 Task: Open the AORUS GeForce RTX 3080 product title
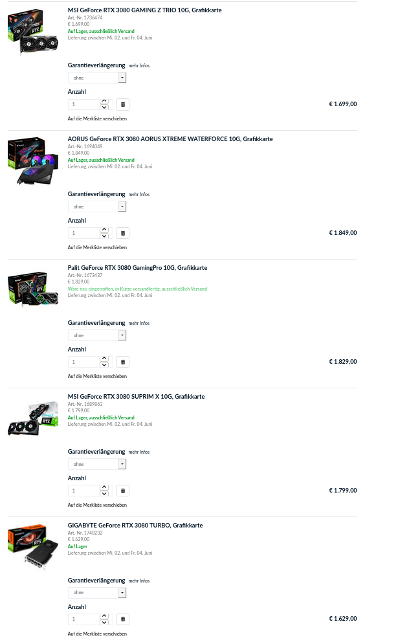[170, 139]
